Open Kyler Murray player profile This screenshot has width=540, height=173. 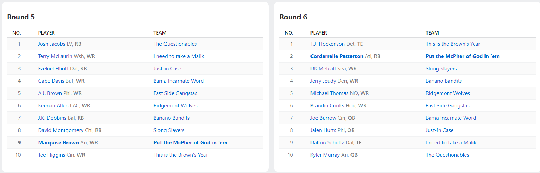pos(325,155)
